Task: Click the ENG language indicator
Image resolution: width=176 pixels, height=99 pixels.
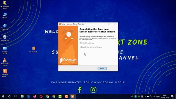Action: [158, 97]
